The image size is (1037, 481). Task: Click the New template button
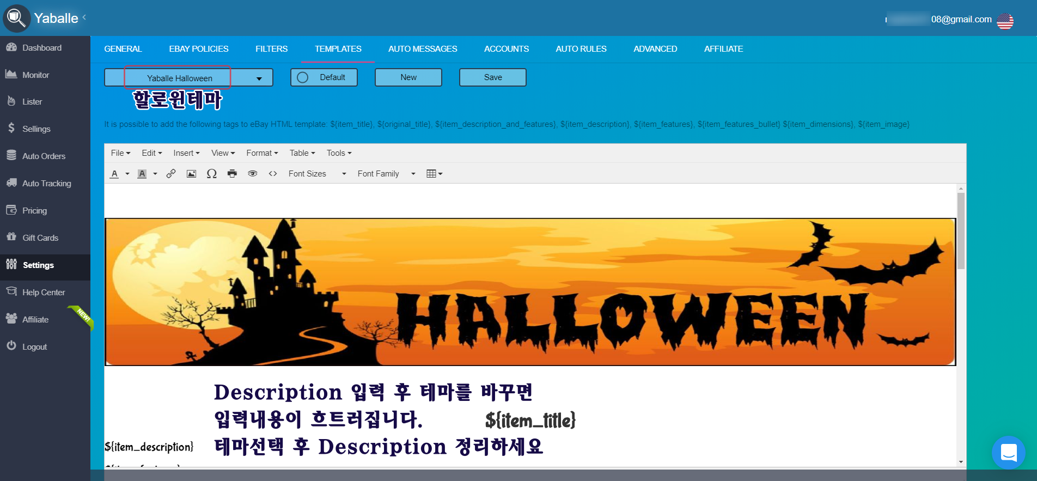click(x=408, y=77)
